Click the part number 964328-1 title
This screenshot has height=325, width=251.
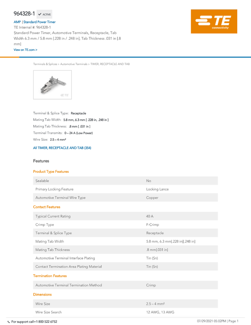click(x=24, y=14)
